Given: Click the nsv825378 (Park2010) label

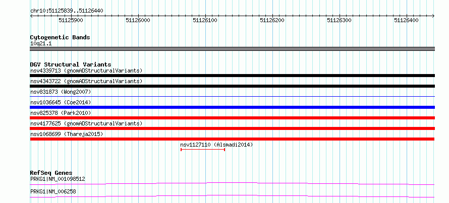Looking at the screenshot, I should point(61,113).
